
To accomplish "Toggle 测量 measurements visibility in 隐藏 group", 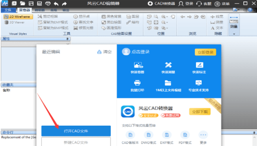I will (217, 22).
